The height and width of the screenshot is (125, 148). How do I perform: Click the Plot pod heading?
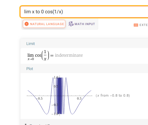pyautogui.click(x=30, y=69)
